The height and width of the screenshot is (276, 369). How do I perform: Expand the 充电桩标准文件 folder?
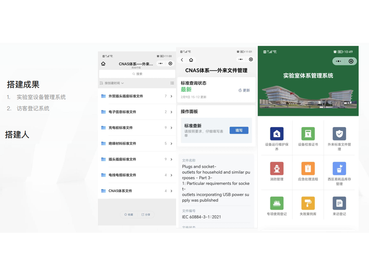(x=137, y=128)
